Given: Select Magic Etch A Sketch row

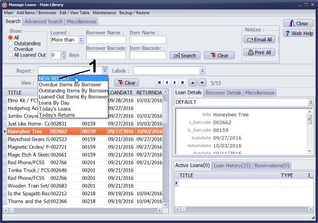Looking at the screenshot, I should tap(85, 154).
